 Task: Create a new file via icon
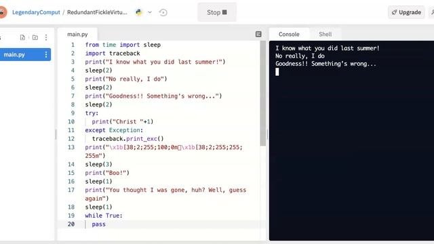click(x=22, y=37)
